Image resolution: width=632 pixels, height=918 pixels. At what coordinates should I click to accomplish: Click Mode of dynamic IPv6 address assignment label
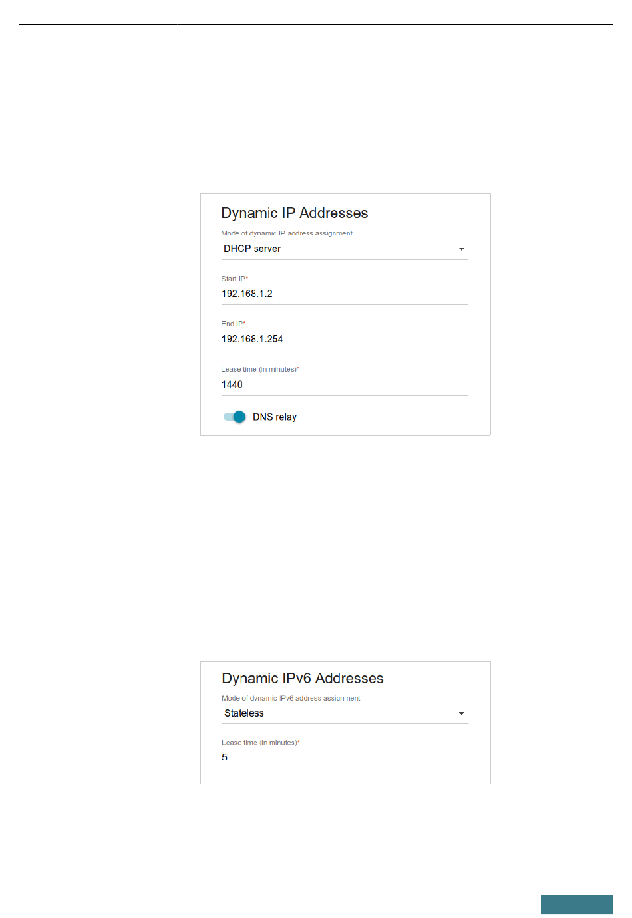click(x=291, y=698)
